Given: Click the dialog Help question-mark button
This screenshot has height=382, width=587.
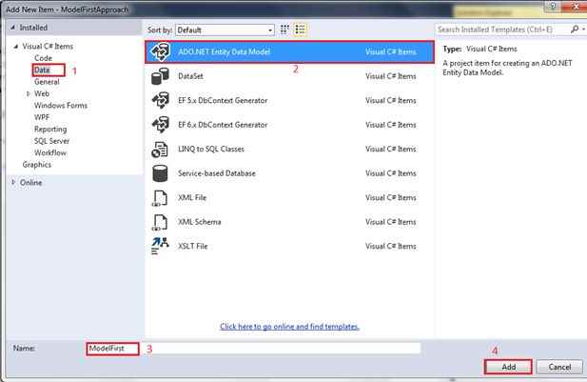Looking at the screenshot, I should click(554, 6).
